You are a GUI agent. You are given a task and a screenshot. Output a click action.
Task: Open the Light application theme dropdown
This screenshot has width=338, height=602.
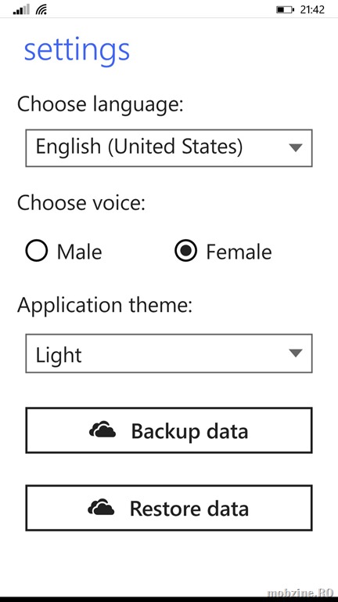pos(169,354)
